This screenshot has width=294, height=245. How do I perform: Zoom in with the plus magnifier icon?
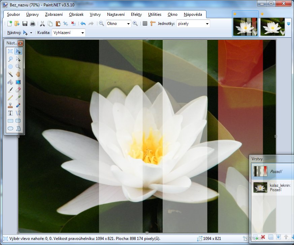135,24
